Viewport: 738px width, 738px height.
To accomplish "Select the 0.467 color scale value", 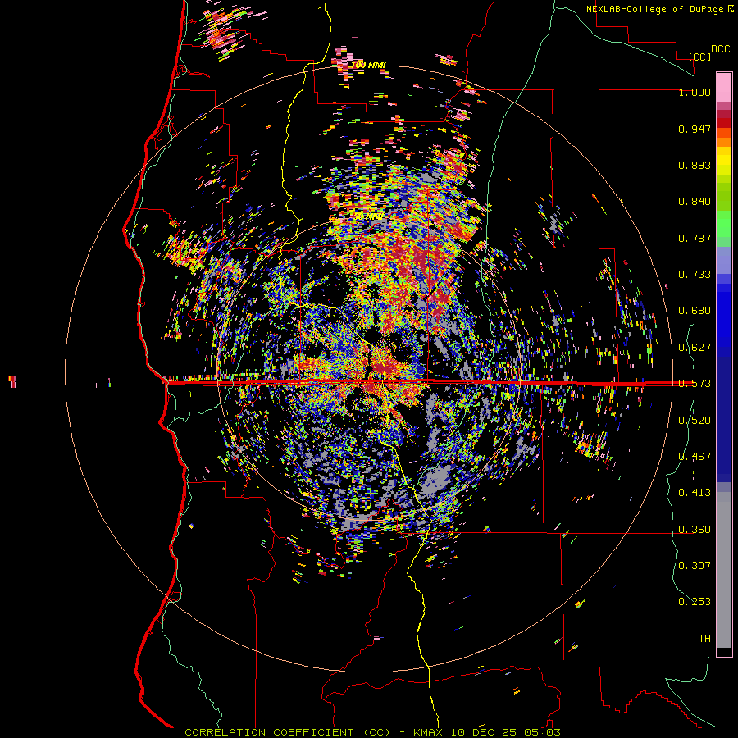I will click(x=695, y=457).
